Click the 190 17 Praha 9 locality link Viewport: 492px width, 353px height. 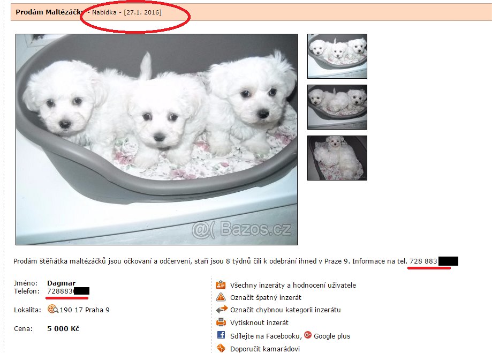pos(85,310)
